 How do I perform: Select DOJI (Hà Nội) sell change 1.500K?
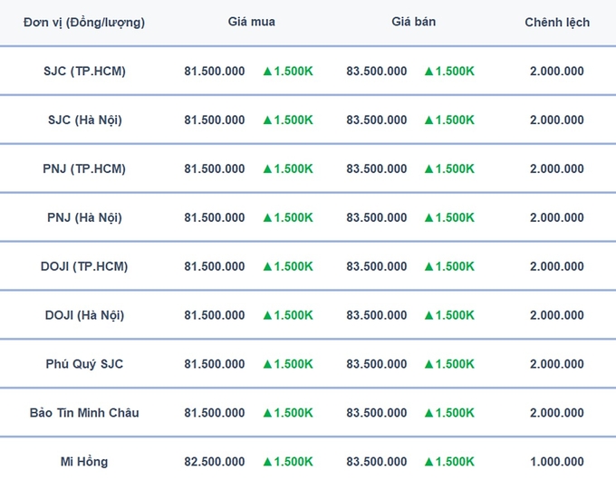(x=449, y=315)
